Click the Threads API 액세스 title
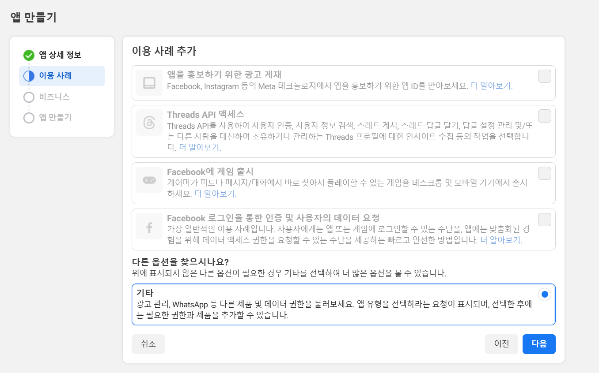The image size is (599, 373). click(205, 115)
